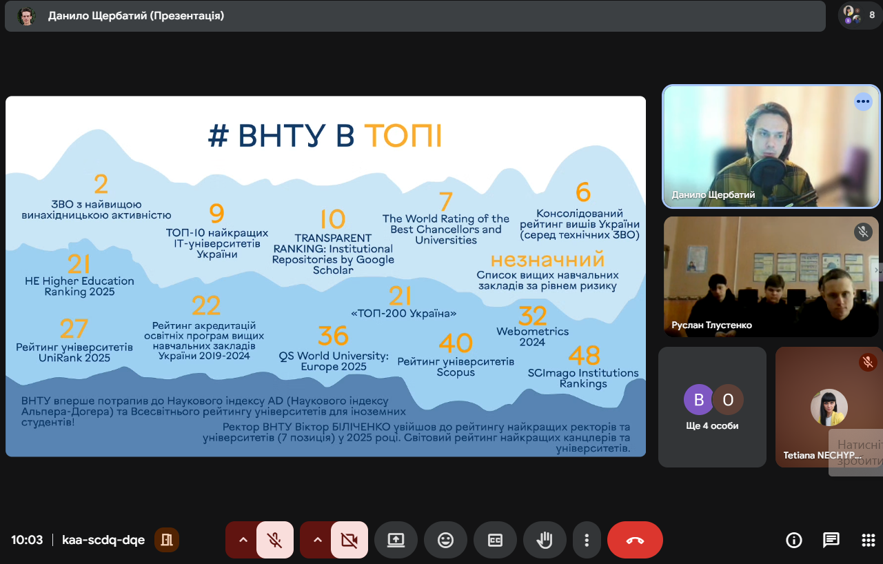Click the muted mic icon on Tetiana's tile
The image size is (883, 564).
(868, 362)
